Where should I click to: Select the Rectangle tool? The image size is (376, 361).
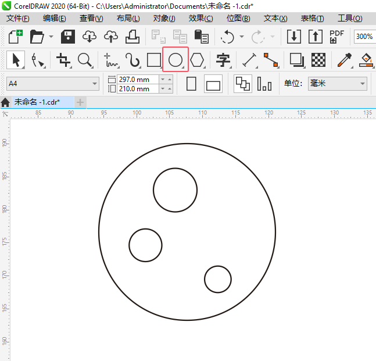[153, 60]
